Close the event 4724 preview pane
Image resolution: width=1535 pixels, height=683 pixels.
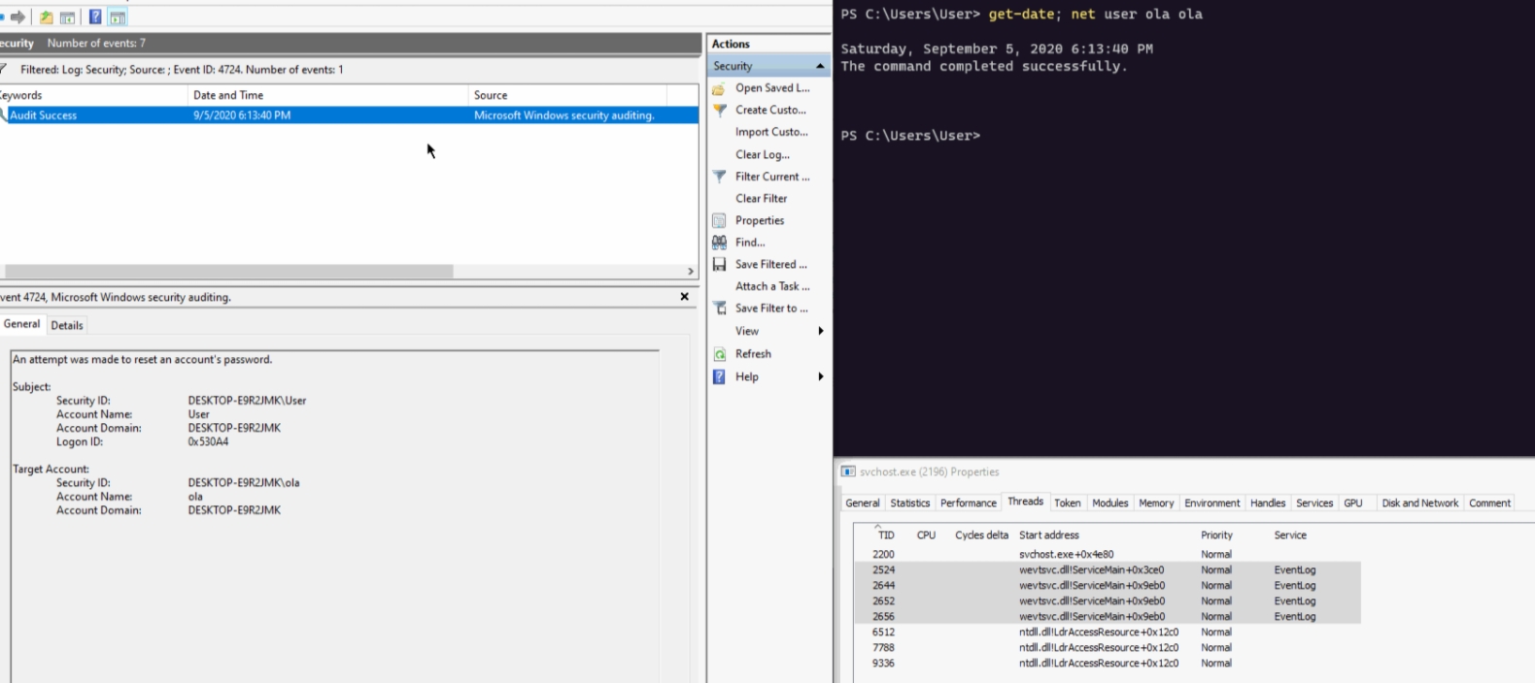tap(684, 297)
